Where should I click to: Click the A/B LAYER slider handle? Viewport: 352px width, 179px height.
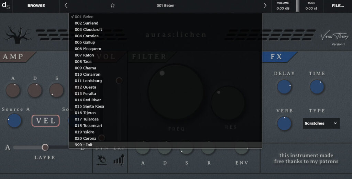45,147
